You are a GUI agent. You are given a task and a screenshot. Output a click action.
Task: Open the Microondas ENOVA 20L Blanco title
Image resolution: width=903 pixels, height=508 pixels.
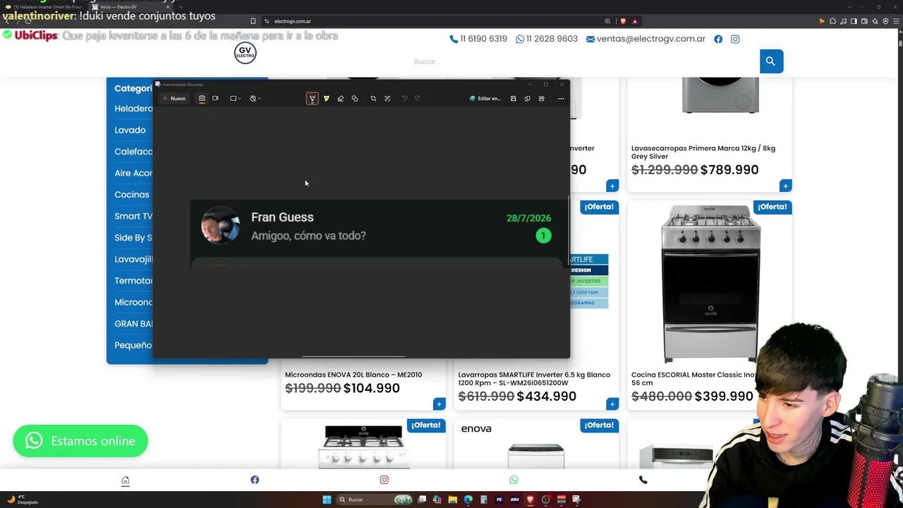click(x=353, y=375)
